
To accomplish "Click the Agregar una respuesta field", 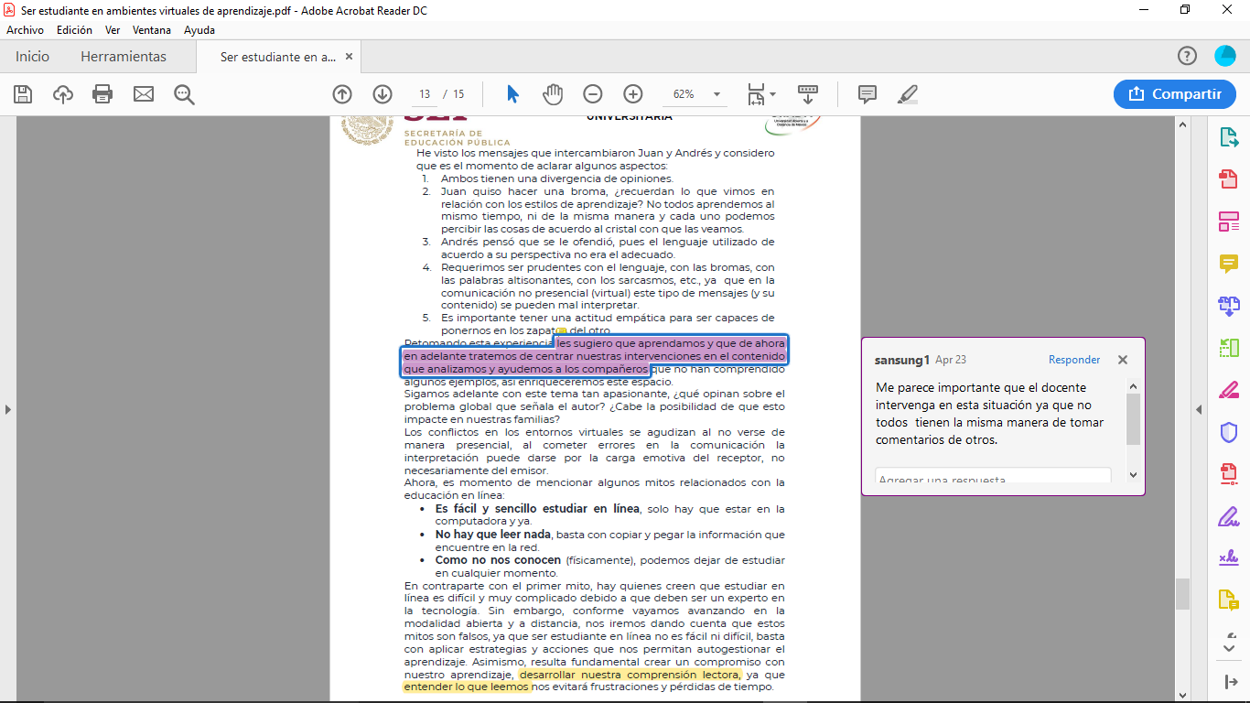I will pyautogui.click(x=993, y=479).
